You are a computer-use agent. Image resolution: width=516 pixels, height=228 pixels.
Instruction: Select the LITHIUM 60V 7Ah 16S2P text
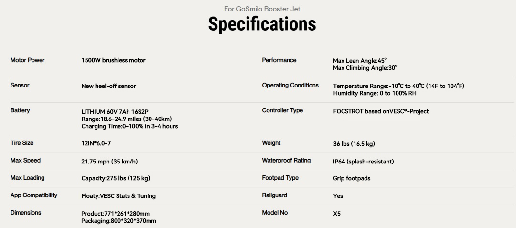(117, 111)
